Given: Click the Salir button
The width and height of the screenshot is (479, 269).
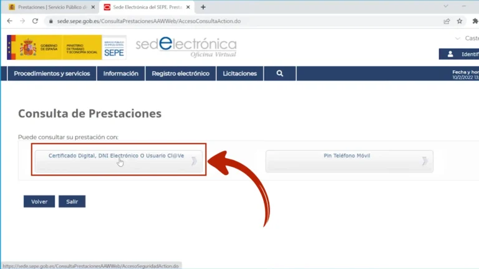Looking at the screenshot, I should pyautogui.click(x=72, y=202).
